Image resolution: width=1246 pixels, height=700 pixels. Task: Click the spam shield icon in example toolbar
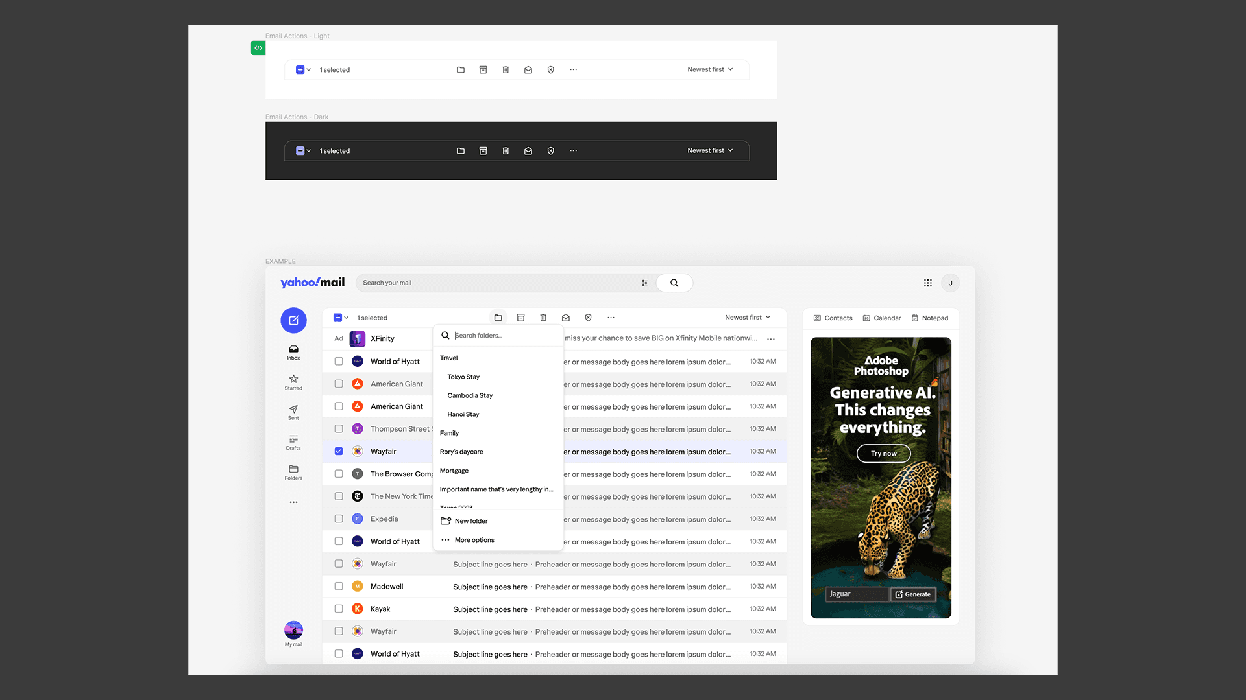pyautogui.click(x=588, y=318)
